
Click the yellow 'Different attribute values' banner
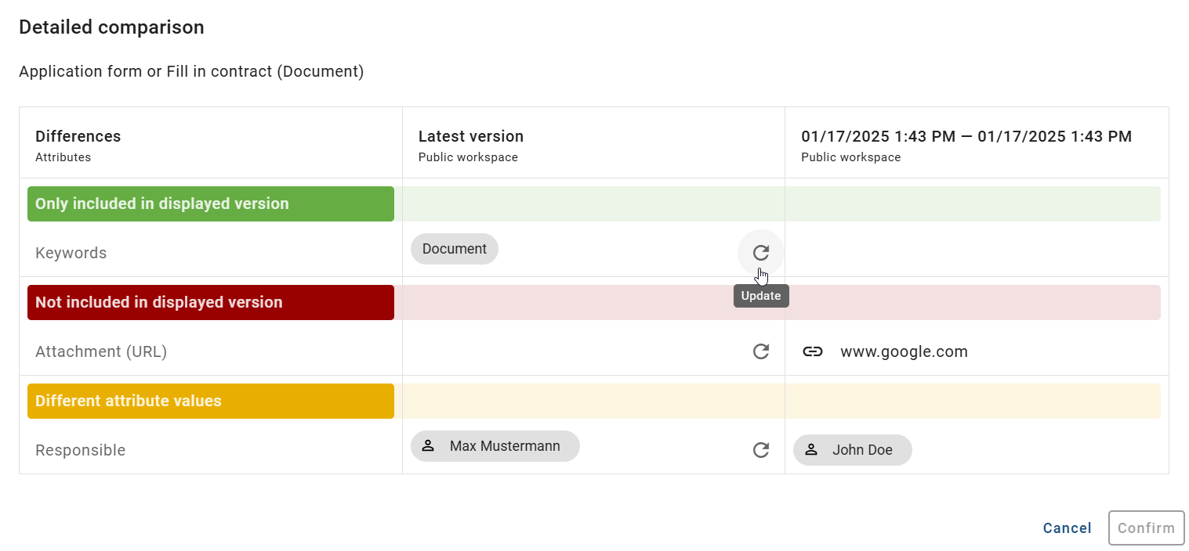[x=210, y=401]
